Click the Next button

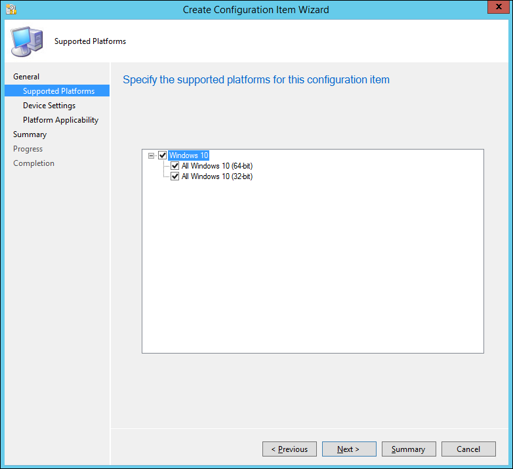coord(349,449)
